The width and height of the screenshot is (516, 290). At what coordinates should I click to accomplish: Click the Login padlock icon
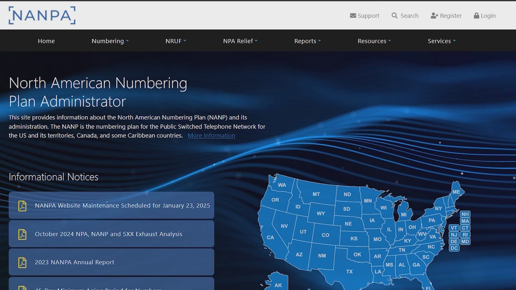pos(476,16)
